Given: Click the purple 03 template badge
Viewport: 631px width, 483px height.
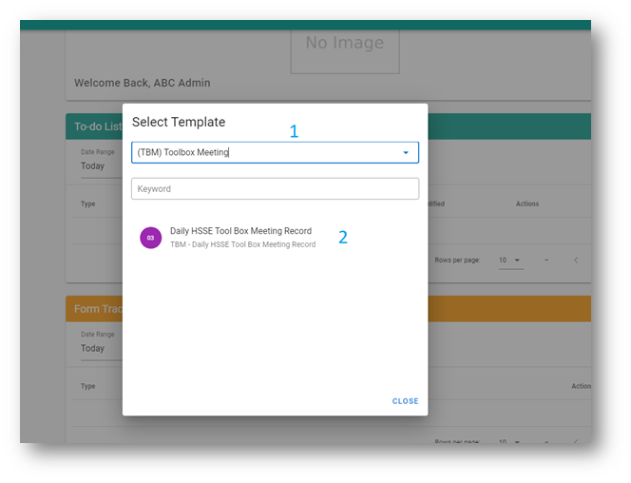Looking at the screenshot, I should 150,238.
